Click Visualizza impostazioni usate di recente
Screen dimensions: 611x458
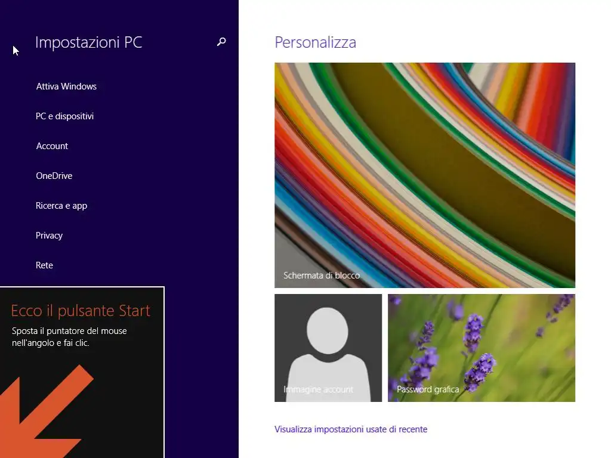351,429
